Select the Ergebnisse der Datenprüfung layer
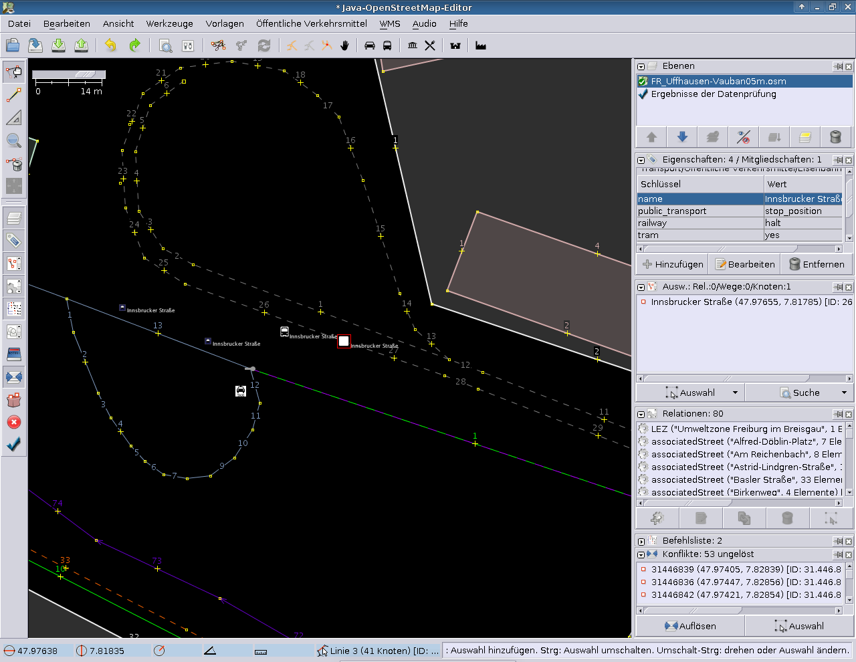 [x=713, y=94]
